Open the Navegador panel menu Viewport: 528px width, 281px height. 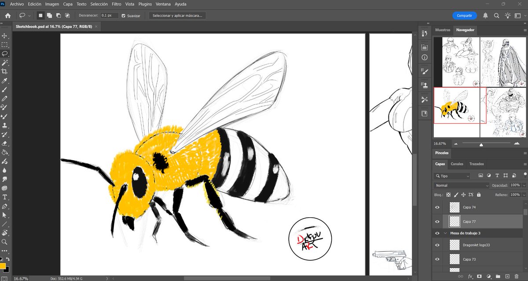coord(525,30)
